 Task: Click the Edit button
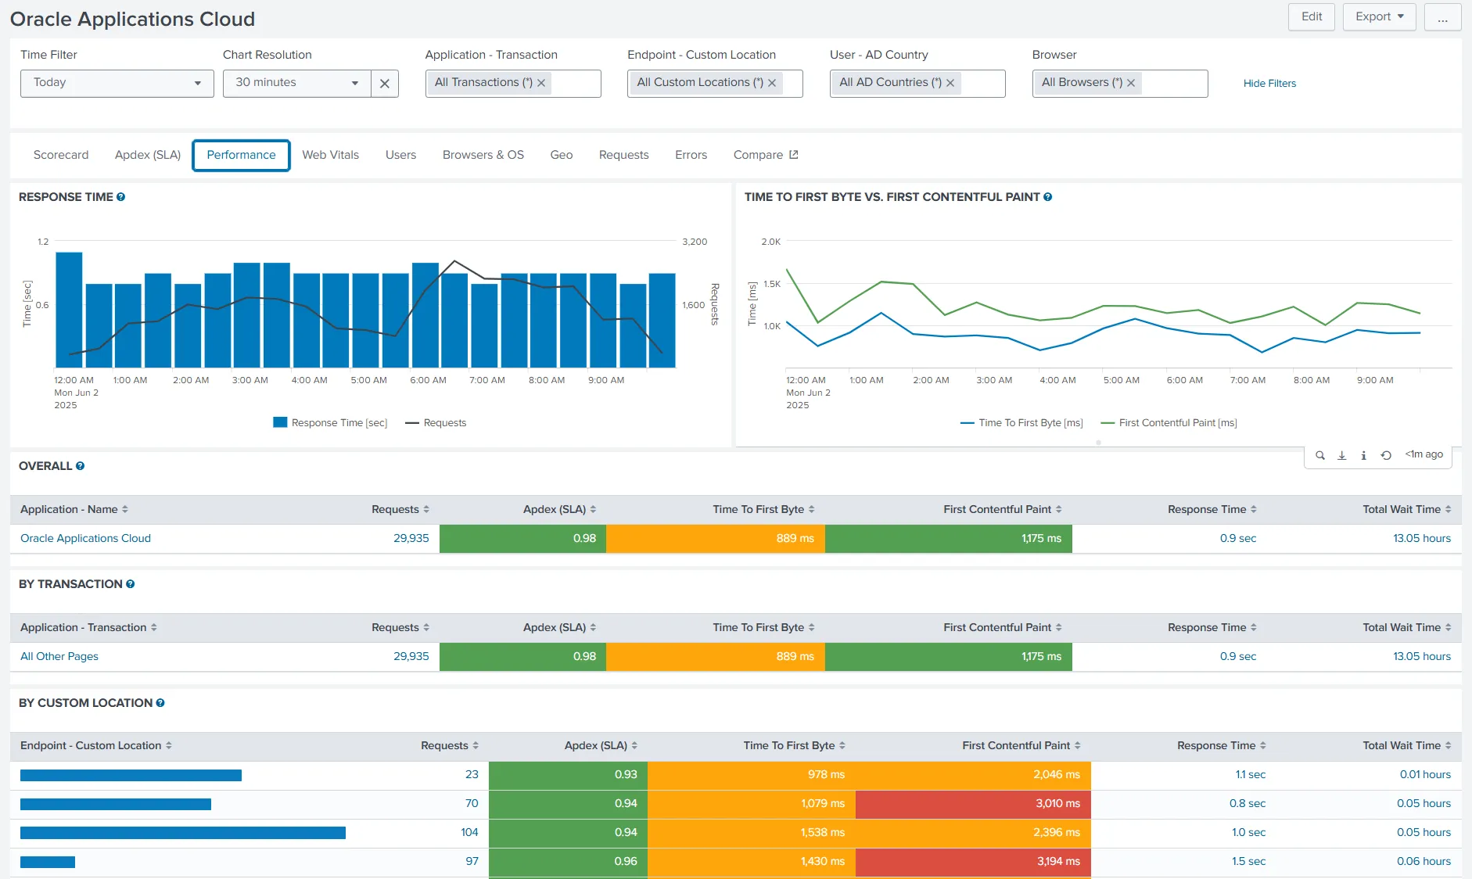[1312, 16]
